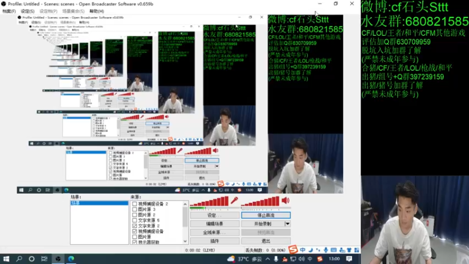Enable the 图片源 2 source checkbox
469x264 pixels.
(134, 215)
